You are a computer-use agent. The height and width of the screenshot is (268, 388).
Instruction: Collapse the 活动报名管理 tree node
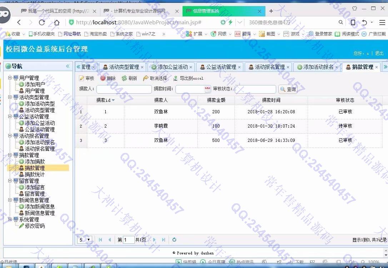coord(10,136)
